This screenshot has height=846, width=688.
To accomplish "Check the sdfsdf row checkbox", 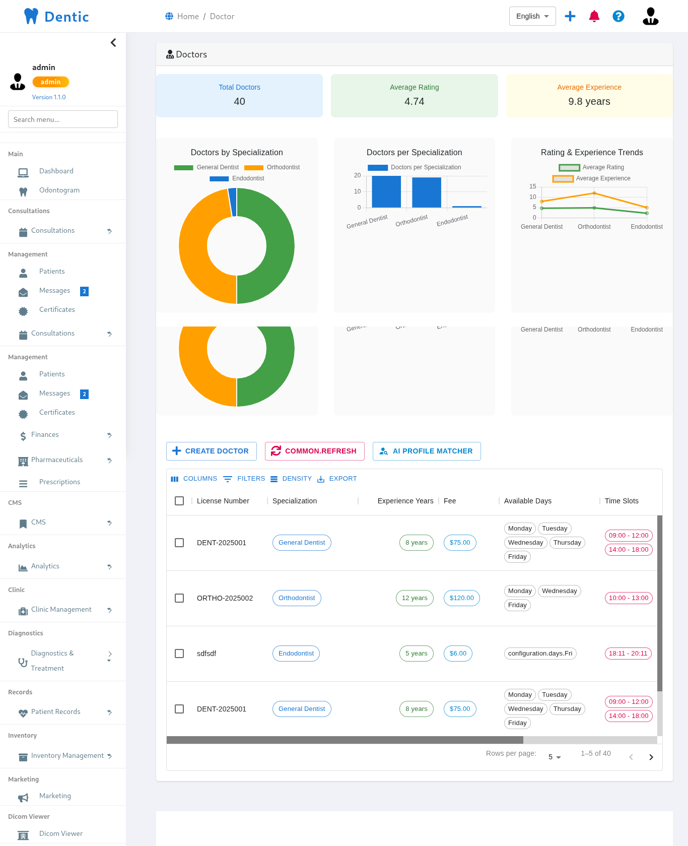I will (179, 654).
